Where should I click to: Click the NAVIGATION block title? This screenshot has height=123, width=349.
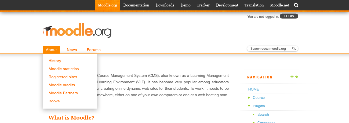coord(260,77)
